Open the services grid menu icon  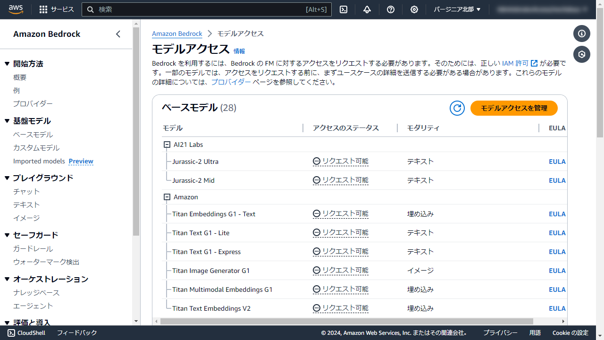pos(43,9)
